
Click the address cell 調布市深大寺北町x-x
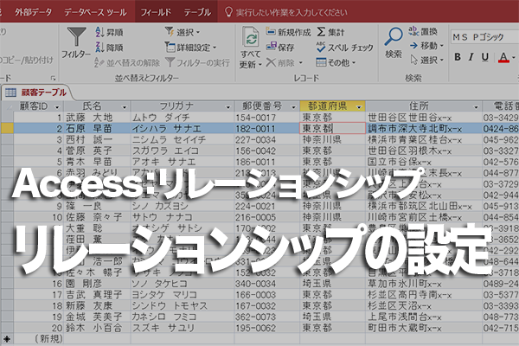click(424, 129)
